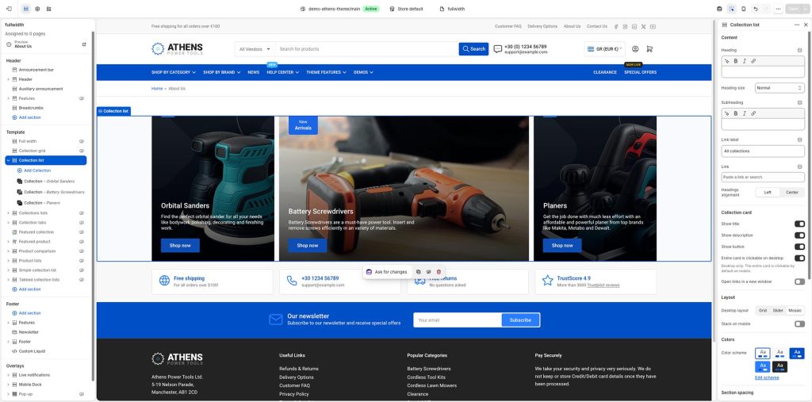The height and width of the screenshot is (402, 812).
Task: Expand the Product comparison section
Action: (8, 251)
